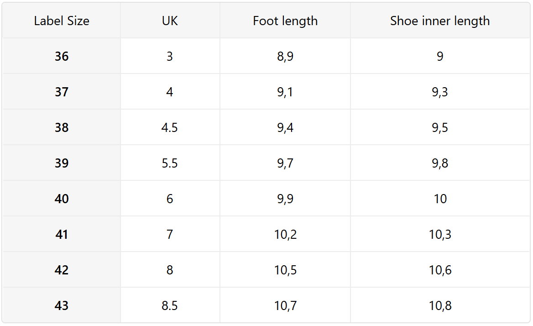Select label size 41 cell
Image resolution: width=533 pixels, height=326 pixels.
[62, 235]
